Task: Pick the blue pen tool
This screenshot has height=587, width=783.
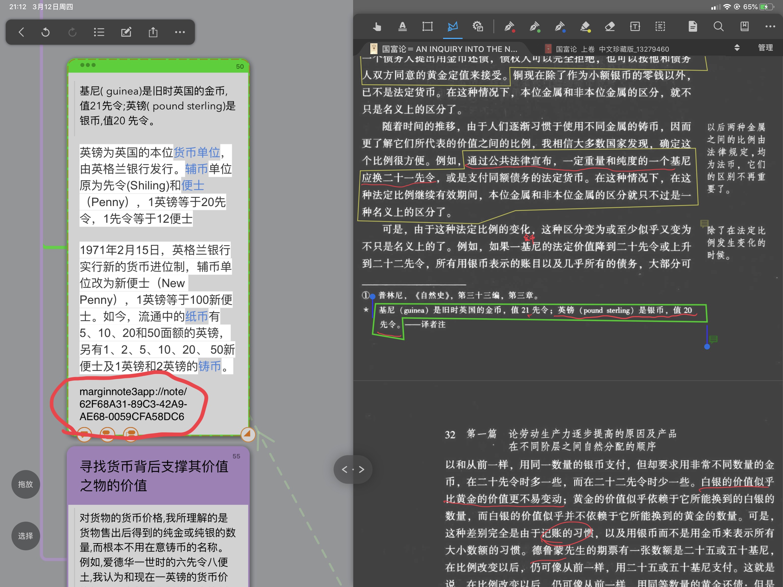Action: click(x=560, y=27)
